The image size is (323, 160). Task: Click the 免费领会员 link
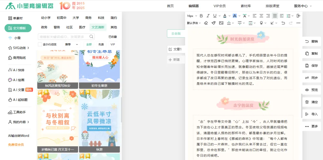pos(16,145)
